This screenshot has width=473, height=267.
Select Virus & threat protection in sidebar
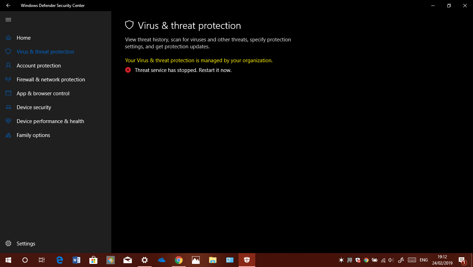point(56,51)
